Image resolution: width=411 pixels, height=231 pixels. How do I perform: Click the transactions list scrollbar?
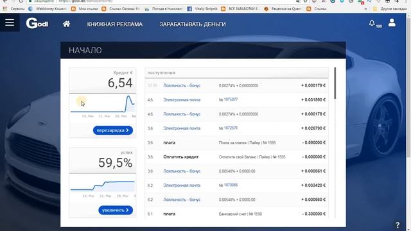(335, 83)
